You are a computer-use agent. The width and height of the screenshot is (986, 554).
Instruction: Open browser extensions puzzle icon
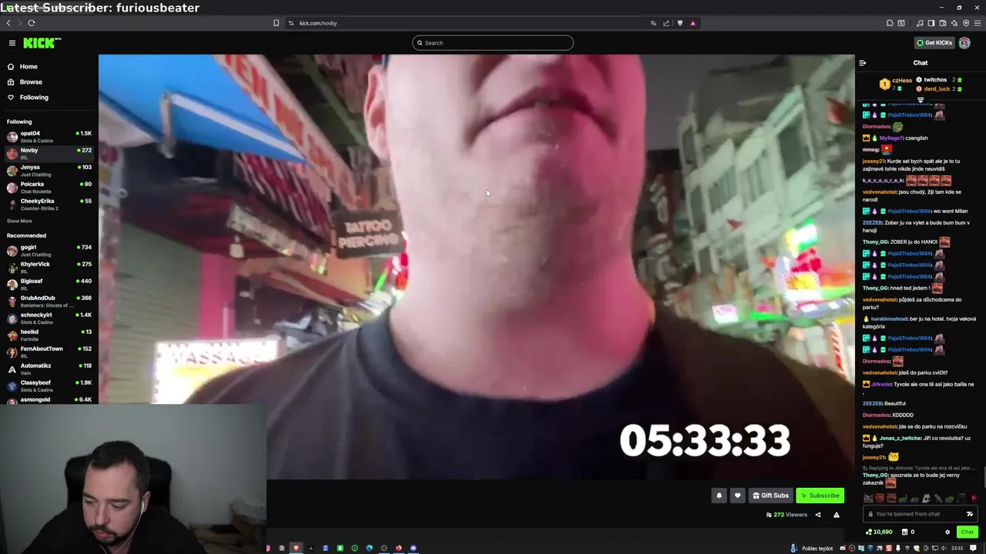(890, 23)
